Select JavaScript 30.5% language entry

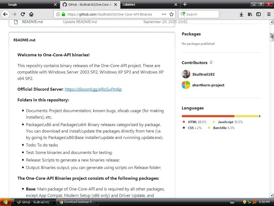pyautogui.click(x=227, y=122)
